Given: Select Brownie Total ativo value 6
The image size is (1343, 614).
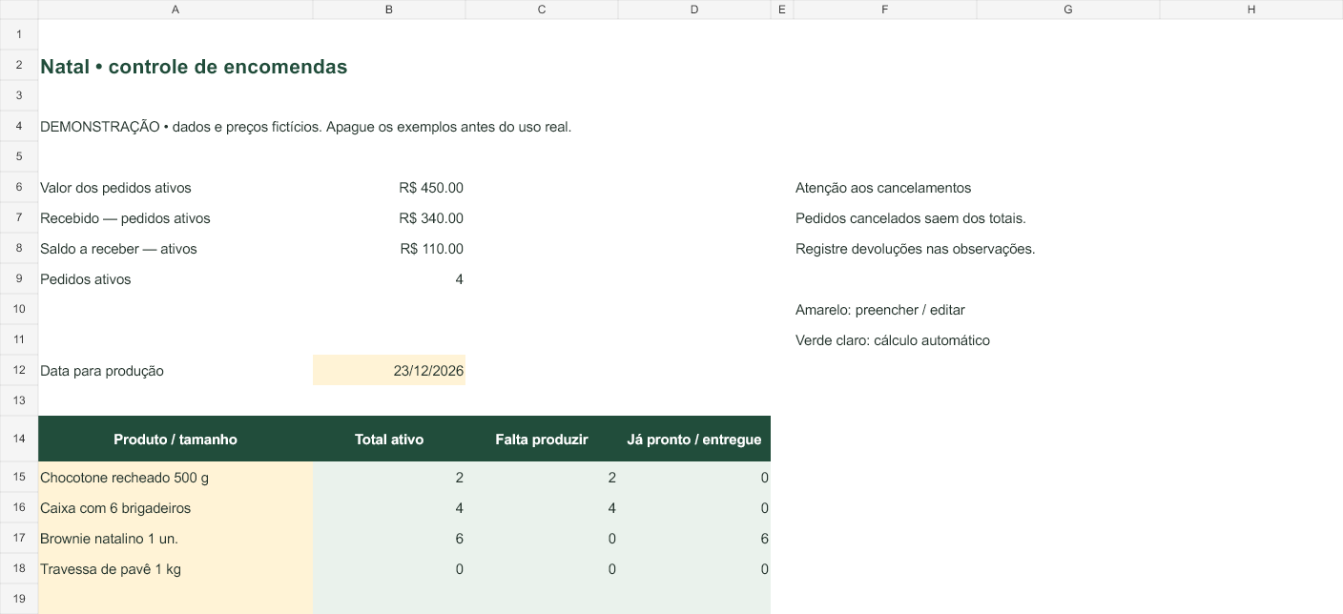Looking at the screenshot, I should coord(389,538).
